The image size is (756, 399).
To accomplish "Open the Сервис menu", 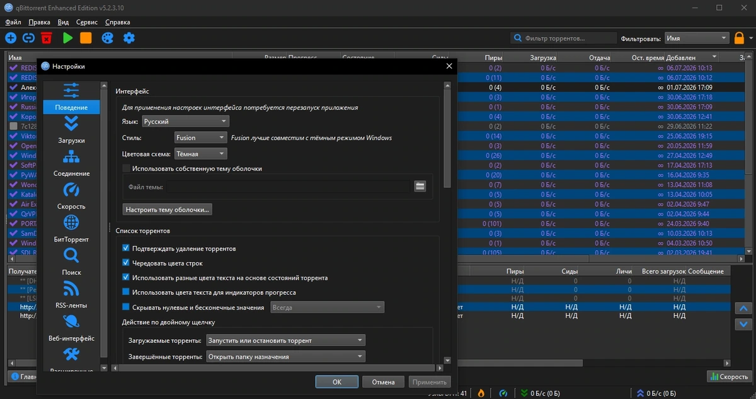I will pyautogui.click(x=87, y=22).
